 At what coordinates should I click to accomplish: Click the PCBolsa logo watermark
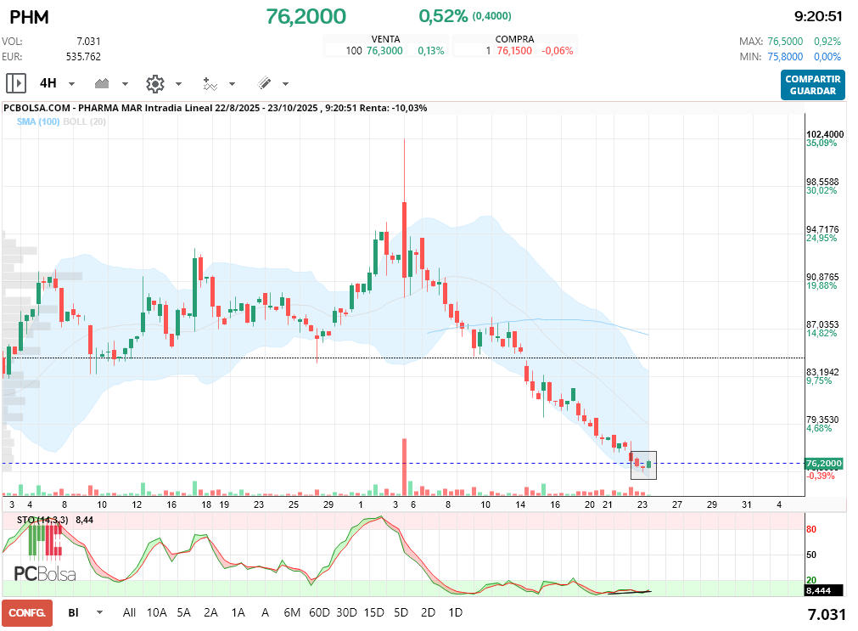point(45,573)
